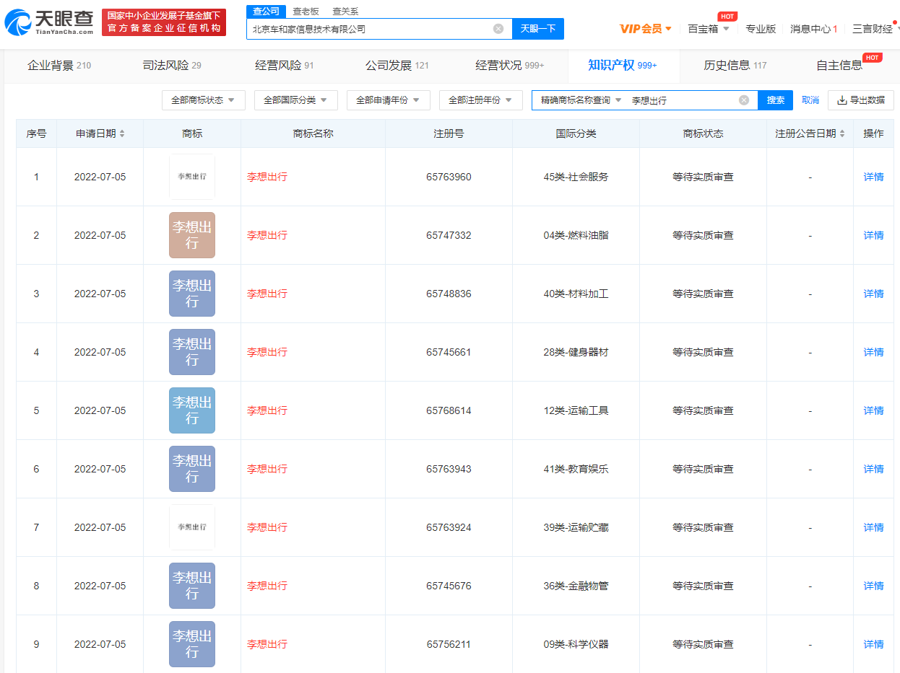Click trademark name 李想出行 in row 1

[x=267, y=177]
